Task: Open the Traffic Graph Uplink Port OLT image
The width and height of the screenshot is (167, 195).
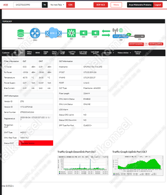Action: pyautogui.click(x=138, y=166)
